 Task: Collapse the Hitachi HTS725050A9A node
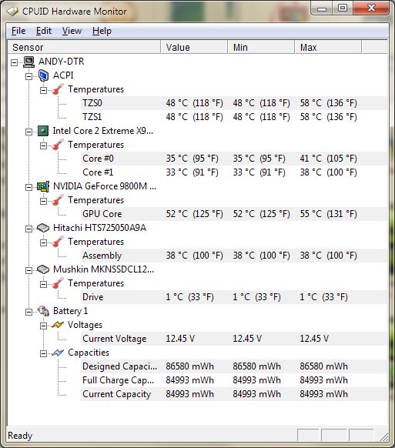coord(28,229)
